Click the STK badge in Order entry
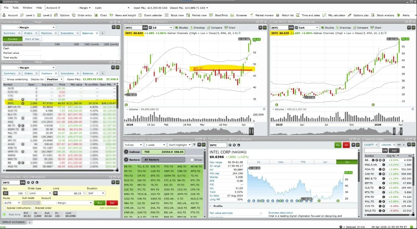This screenshot has width=417, height=229. pos(23,183)
